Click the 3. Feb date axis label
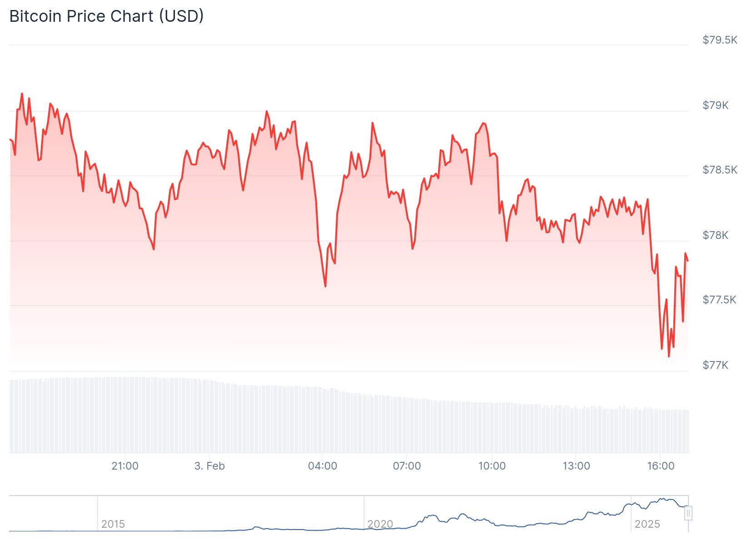The width and height of the screenshot is (747, 545). pos(209,466)
